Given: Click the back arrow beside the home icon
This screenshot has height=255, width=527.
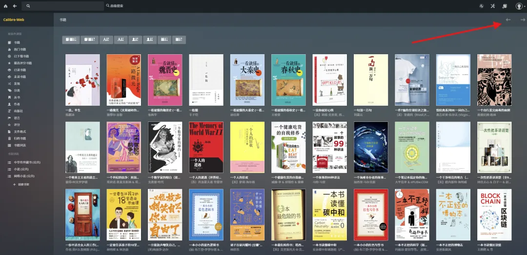Looking at the screenshot, I should click(x=15, y=6).
